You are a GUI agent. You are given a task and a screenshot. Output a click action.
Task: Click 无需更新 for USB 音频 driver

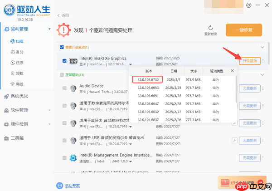point(250,141)
